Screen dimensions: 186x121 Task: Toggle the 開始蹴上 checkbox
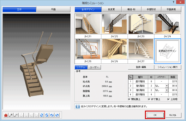click(129, 99)
